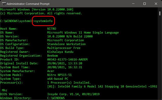162x100 pixels.
Task: Click the System Boot Time value
Action: pos(65,67)
